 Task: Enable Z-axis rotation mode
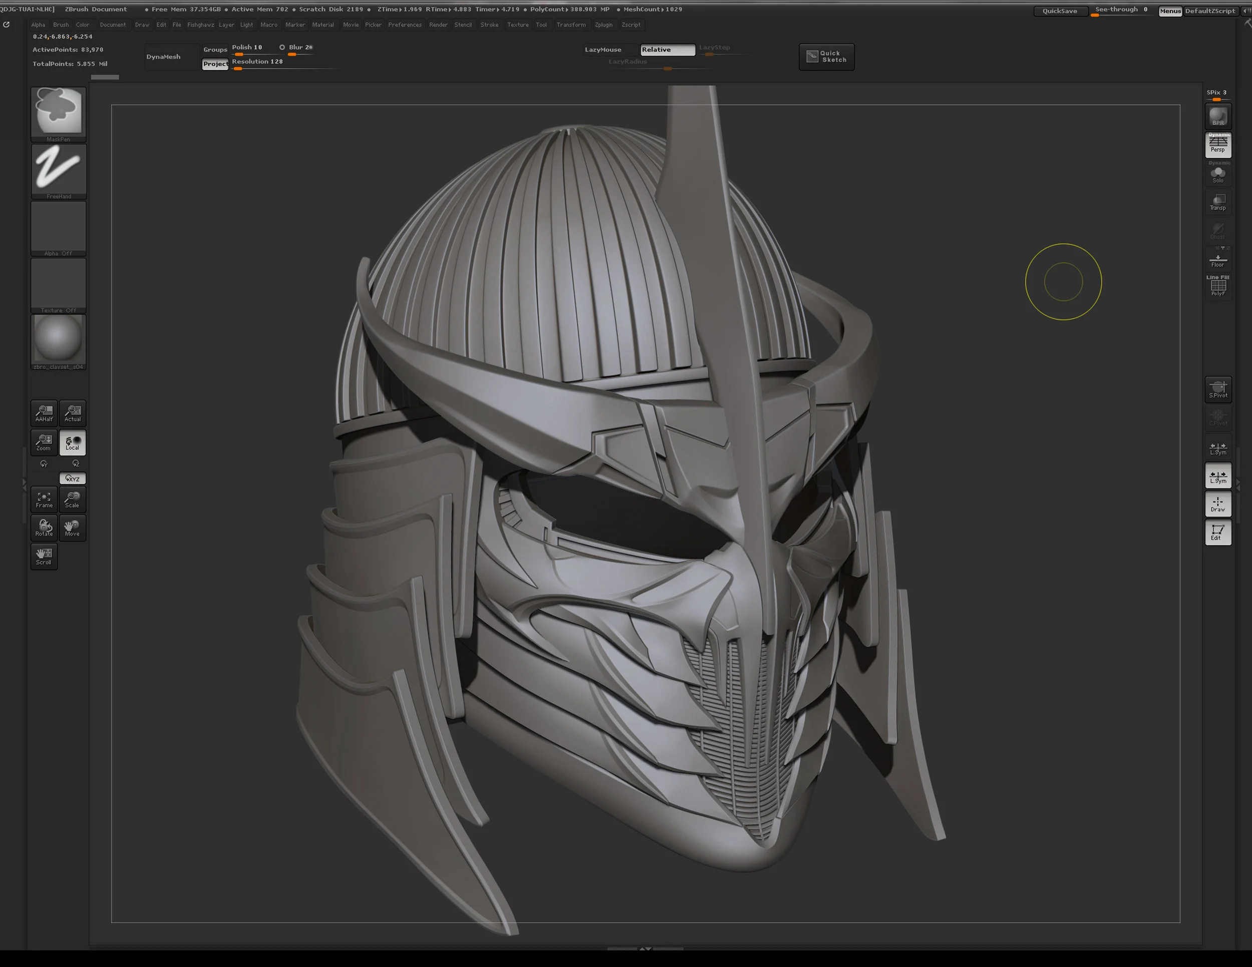(x=76, y=463)
